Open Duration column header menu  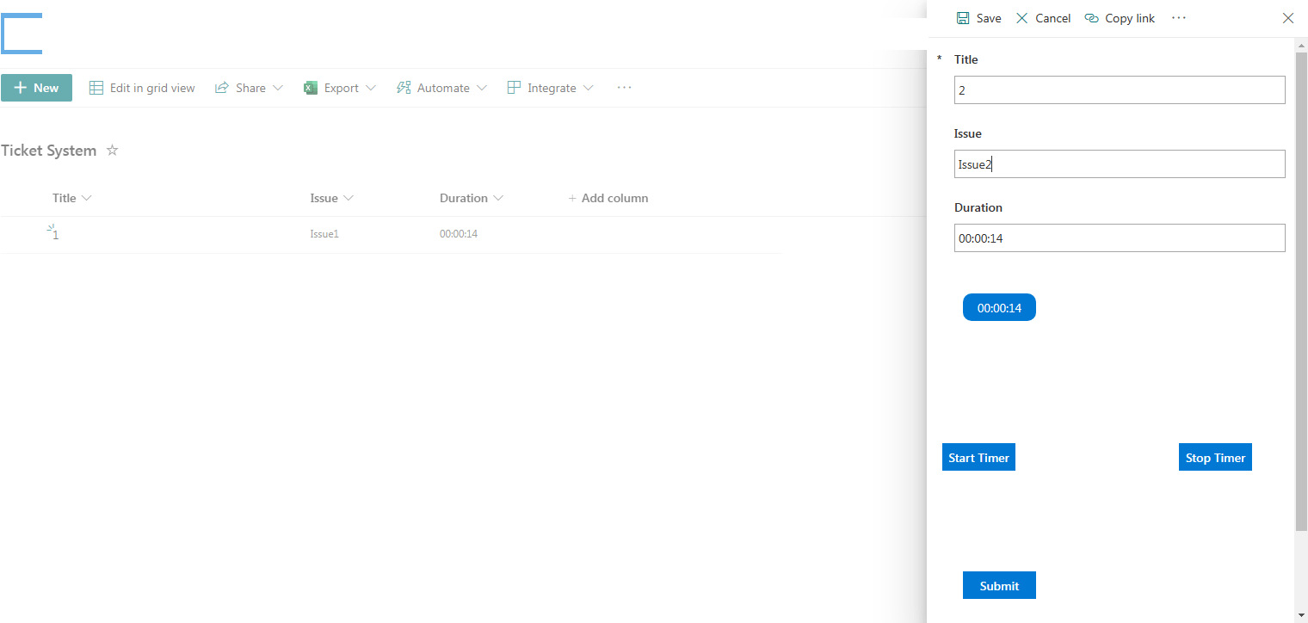click(x=472, y=198)
